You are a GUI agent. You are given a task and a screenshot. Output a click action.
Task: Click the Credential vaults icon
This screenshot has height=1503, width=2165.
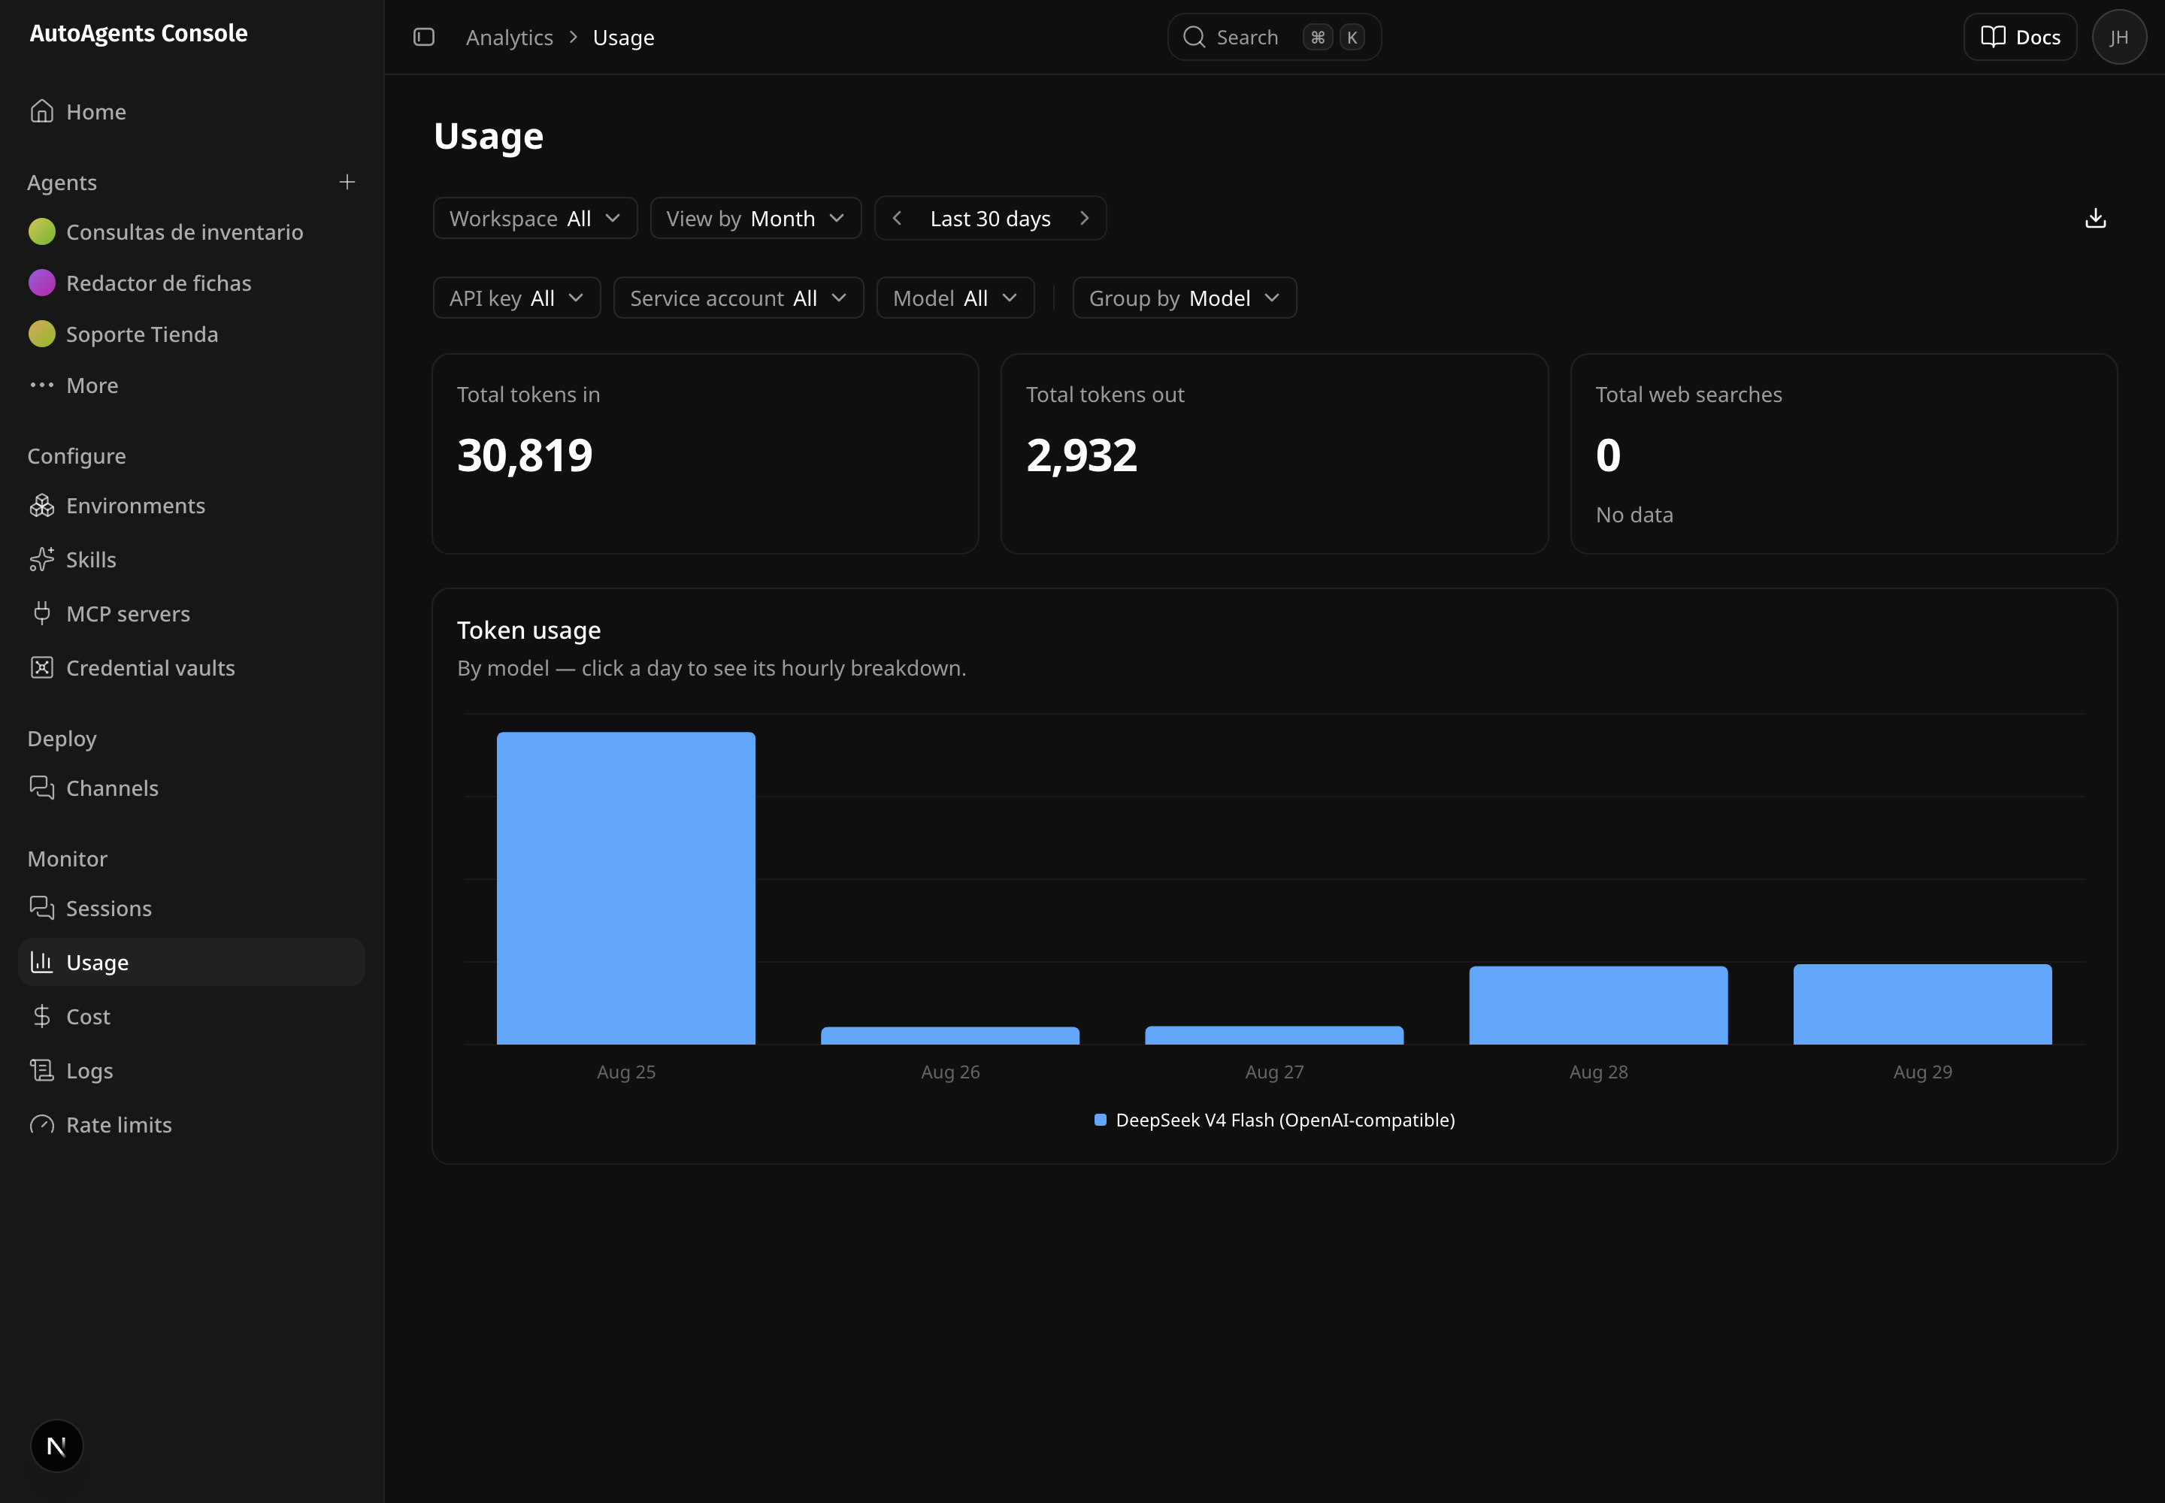(x=41, y=667)
